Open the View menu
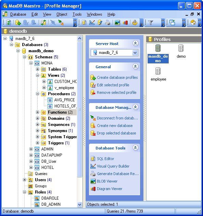Image resolution: width=203 pixels, height=216 pixels. pyautogui.click(x=47, y=14)
